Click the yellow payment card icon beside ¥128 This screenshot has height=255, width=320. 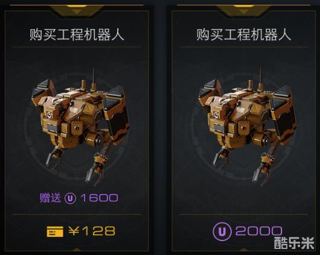point(55,231)
